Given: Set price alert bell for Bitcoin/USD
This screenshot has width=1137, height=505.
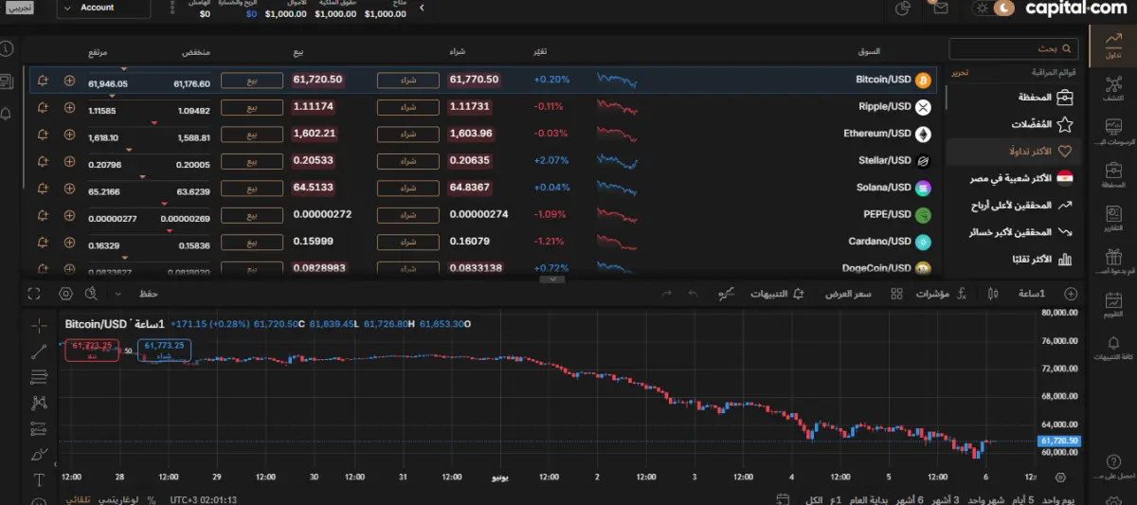Looking at the screenshot, I should [43, 81].
